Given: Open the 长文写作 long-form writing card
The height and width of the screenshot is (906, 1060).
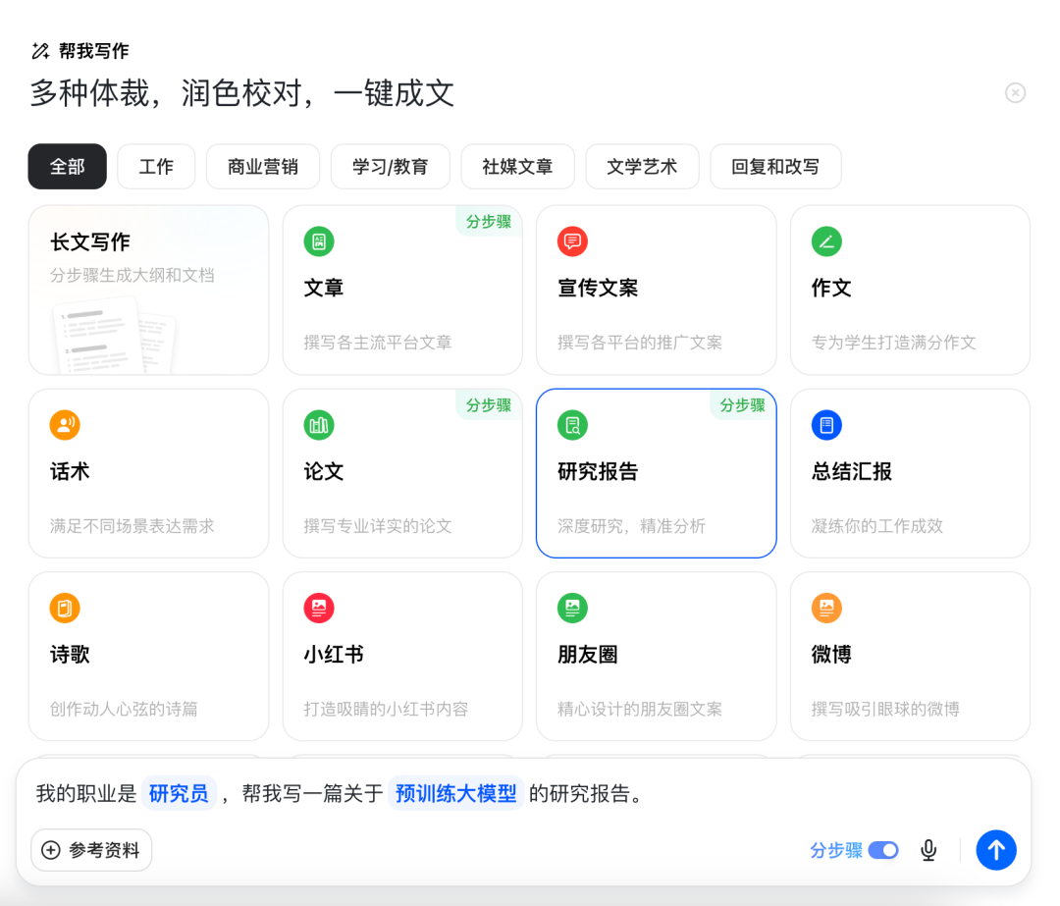Looking at the screenshot, I should pos(148,290).
